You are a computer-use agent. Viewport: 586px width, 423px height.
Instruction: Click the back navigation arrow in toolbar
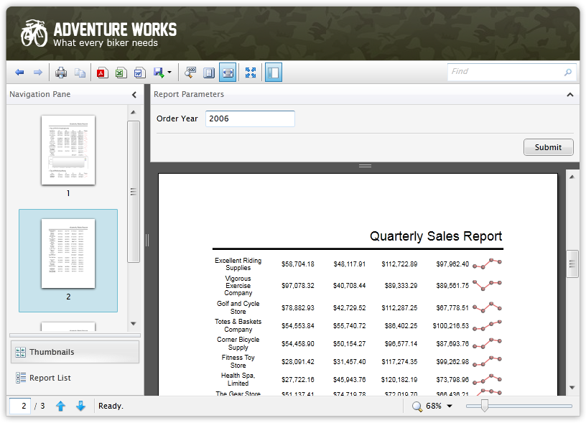[x=19, y=73]
